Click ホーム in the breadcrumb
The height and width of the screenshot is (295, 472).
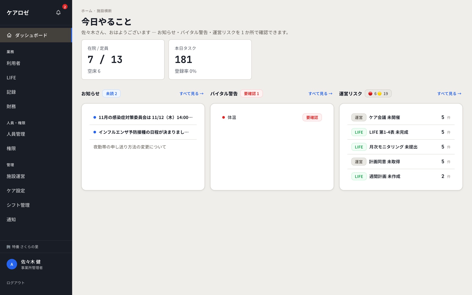coord(87,11)
